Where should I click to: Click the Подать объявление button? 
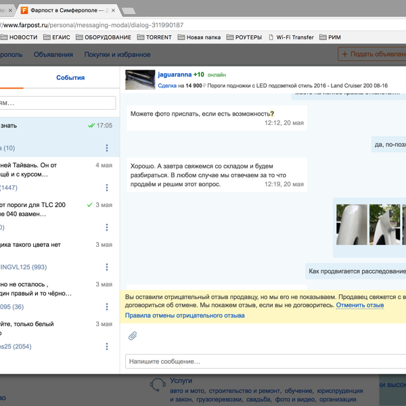pos(372,54)
